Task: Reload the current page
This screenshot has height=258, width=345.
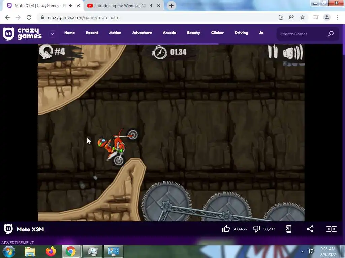Action: click(29, 17)
